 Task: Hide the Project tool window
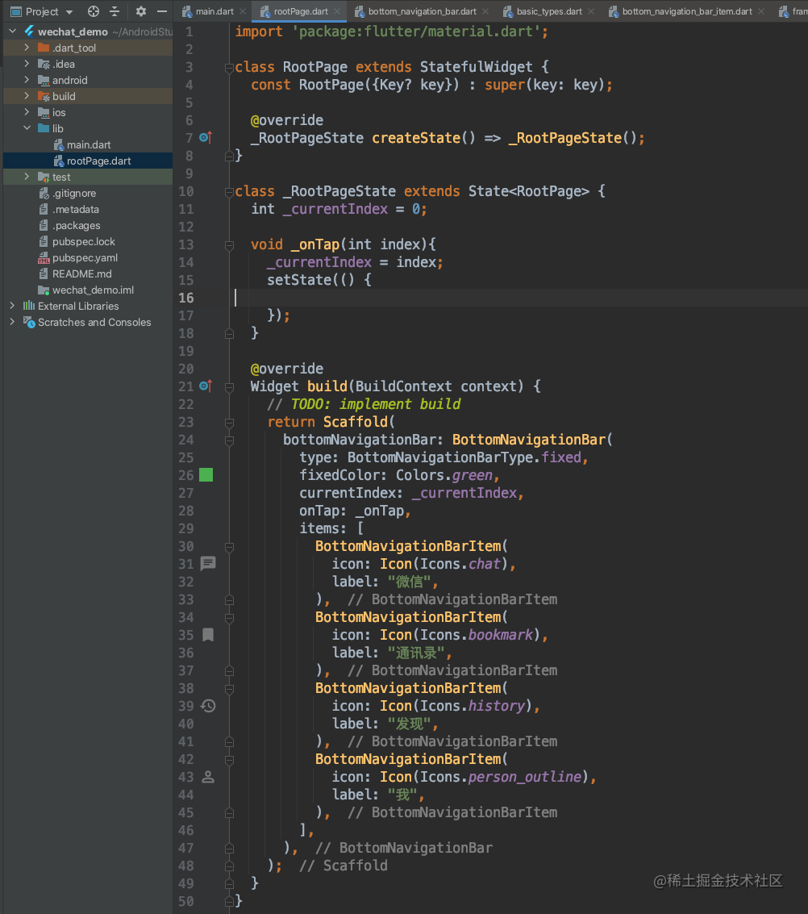[x=162, y=11]
